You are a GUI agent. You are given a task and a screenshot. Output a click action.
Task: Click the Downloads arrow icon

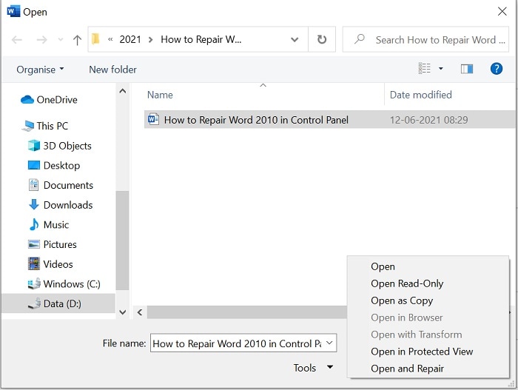click(34, 204)
